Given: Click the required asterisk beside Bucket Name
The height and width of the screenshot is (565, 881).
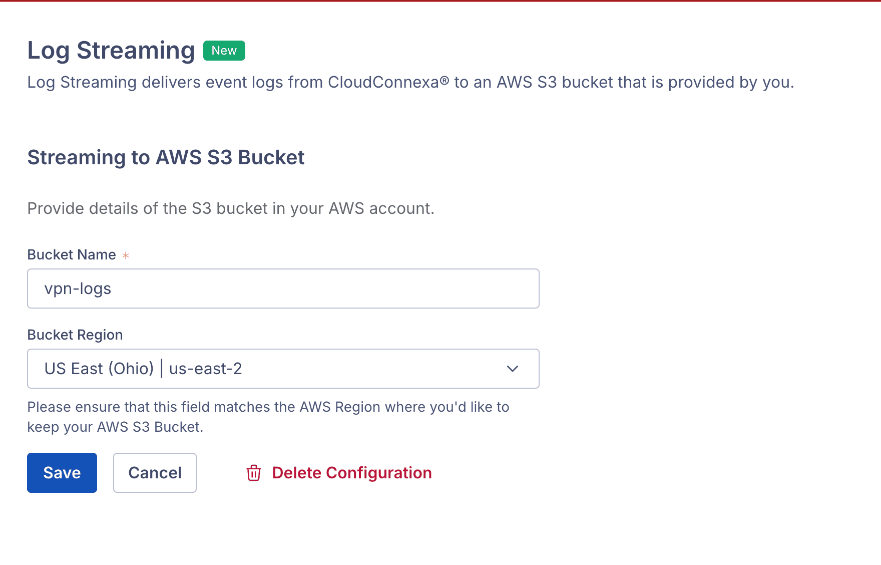Looking at the screenshot, I should click(x=126, y=255).
